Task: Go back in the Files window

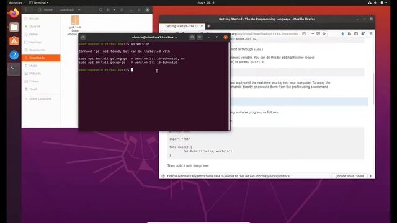Action: click(26, 10)
